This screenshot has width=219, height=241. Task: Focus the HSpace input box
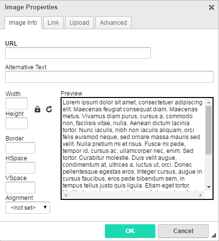(20, 168)
